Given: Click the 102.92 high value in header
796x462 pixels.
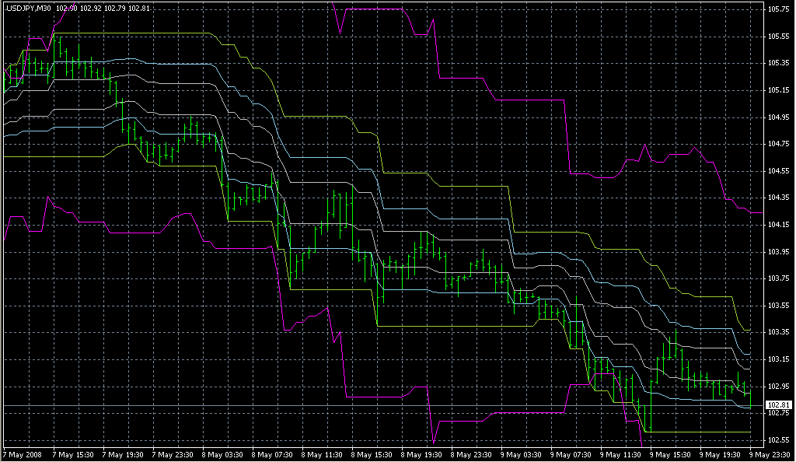Looking at the screenshot, I should (91, 8).
